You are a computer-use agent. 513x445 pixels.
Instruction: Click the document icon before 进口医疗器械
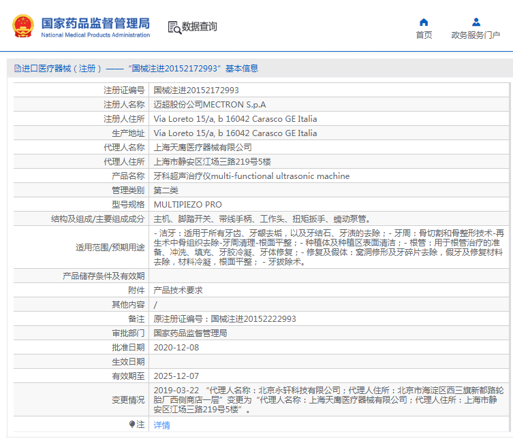[17, 68]
